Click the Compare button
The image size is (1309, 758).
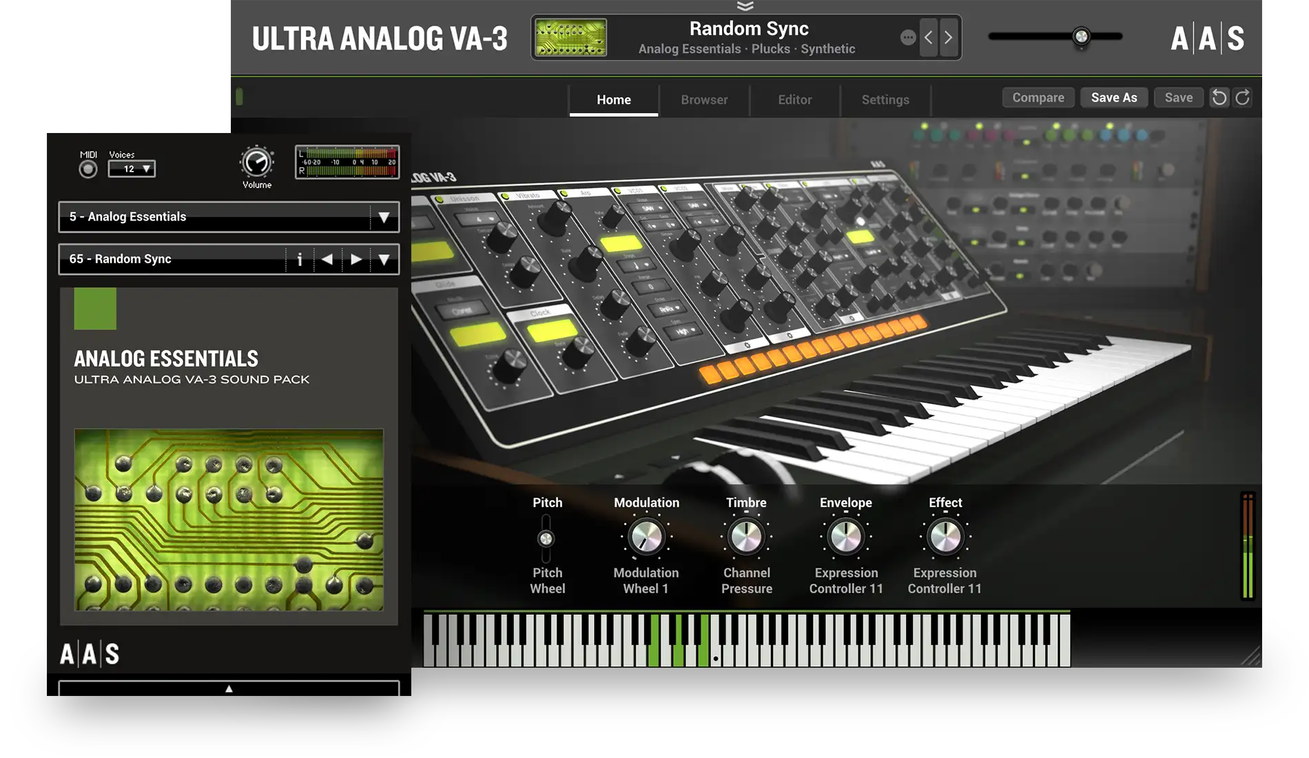1038,97
